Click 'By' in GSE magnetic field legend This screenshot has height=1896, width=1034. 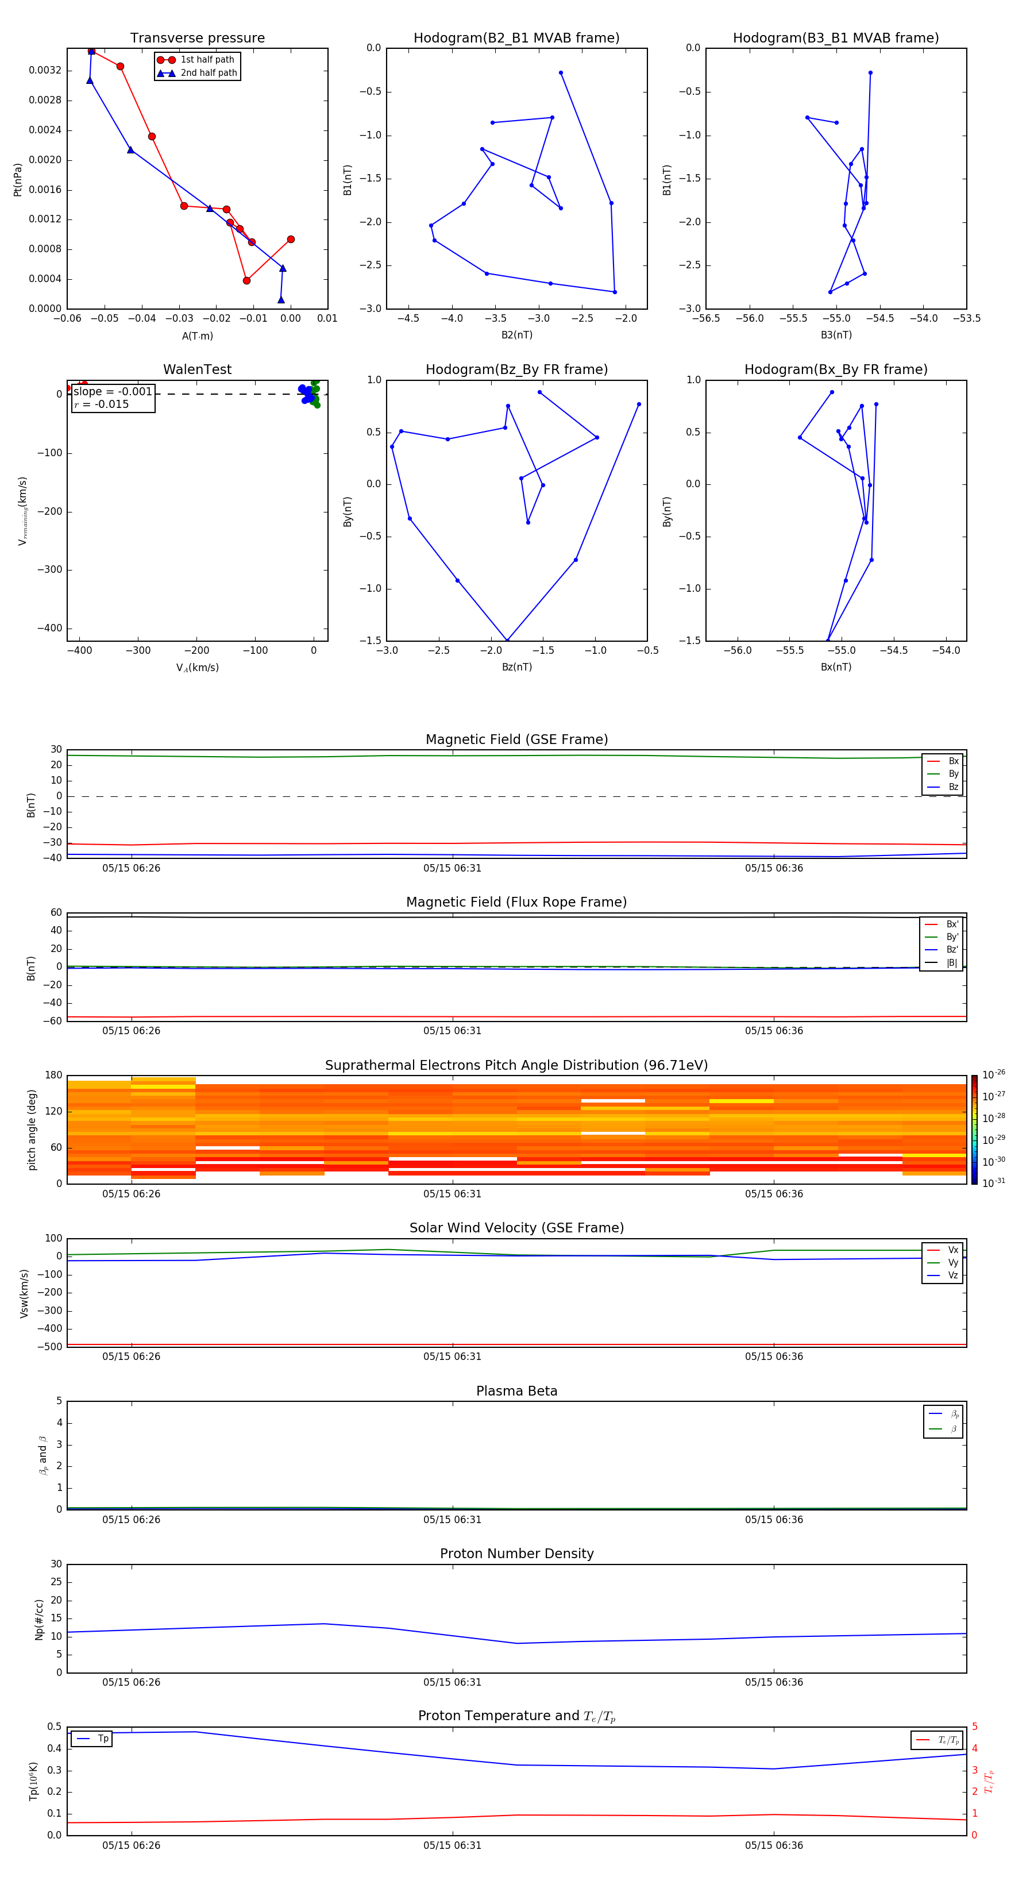point(943,774)
